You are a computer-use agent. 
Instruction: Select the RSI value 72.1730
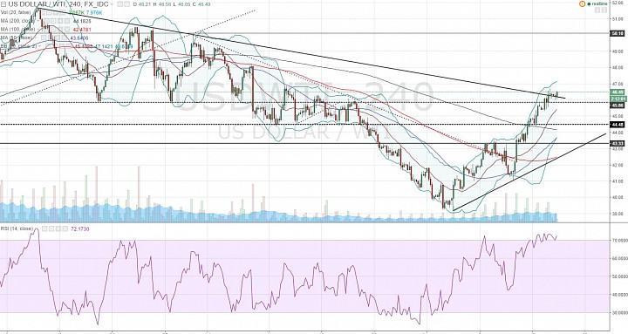click(x=80, y=228)
